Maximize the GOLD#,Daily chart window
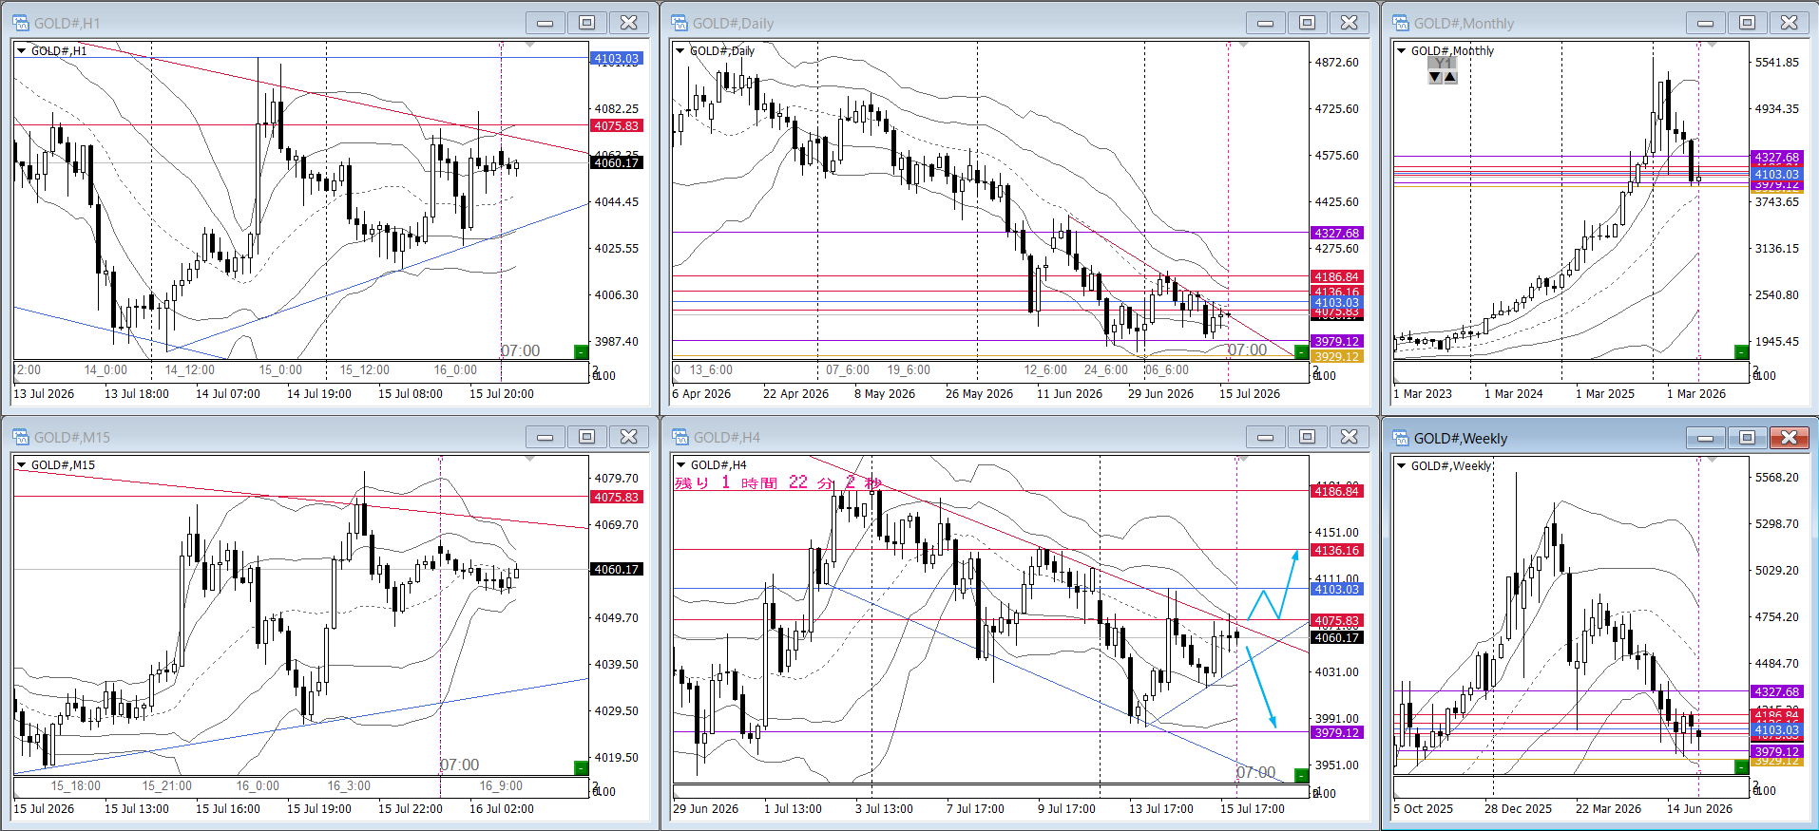Image resolution: width=1819 pixels, height=831 pixels. click(1307, 23)
